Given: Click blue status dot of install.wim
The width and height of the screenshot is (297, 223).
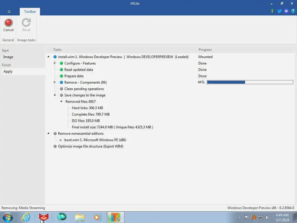Looking at the screenshot, I should [x=55, y=57].
